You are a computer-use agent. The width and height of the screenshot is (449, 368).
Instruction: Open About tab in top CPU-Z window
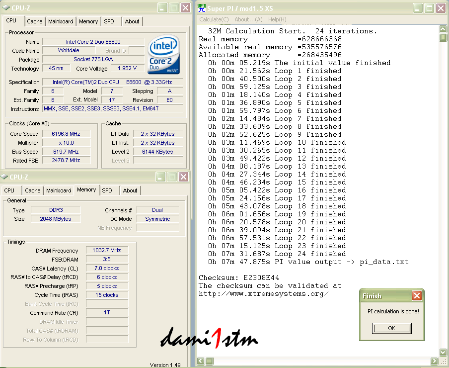tap(132, 21)
